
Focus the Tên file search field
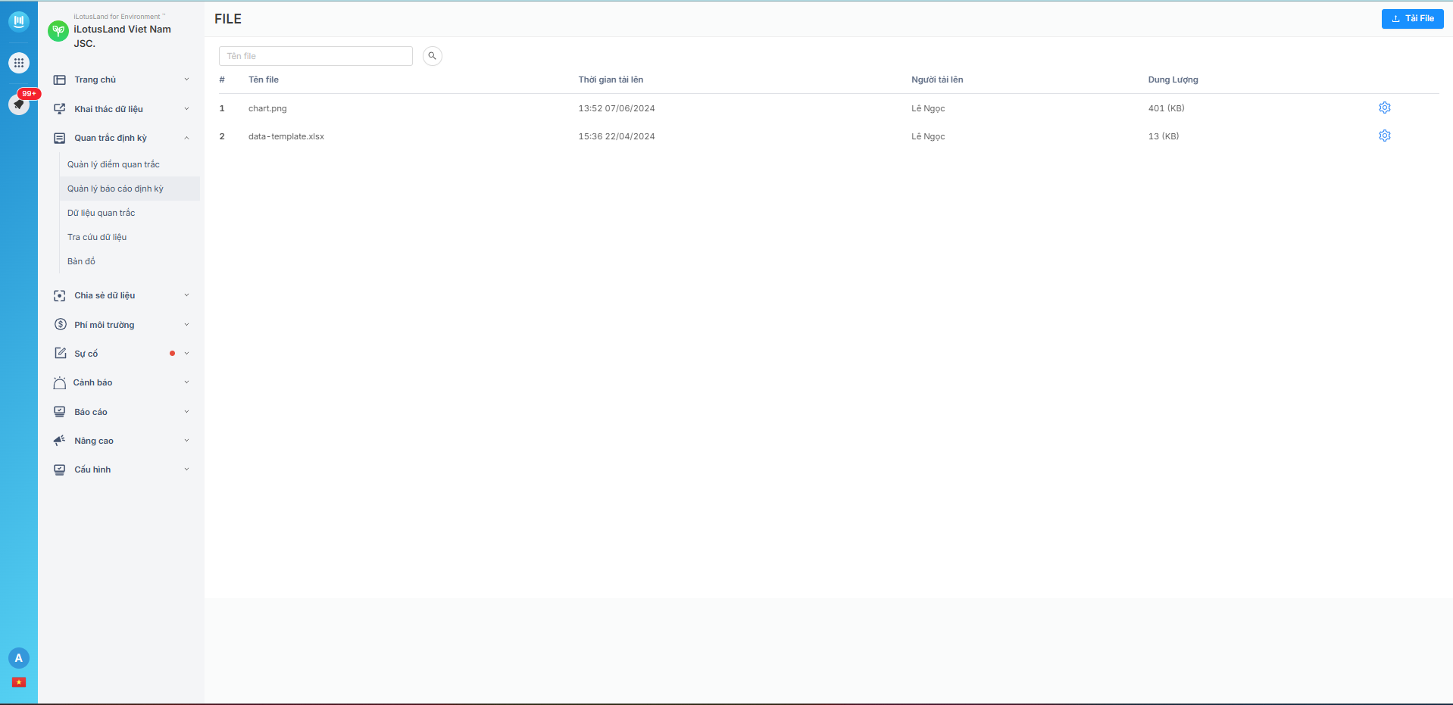tap(316, 56)
